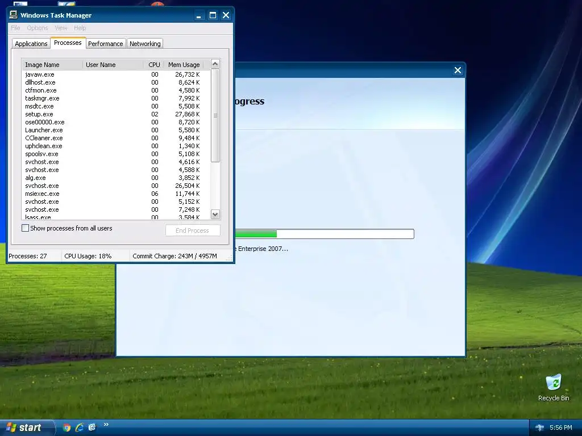The width and height of the screenshot is (582, 436).
Task: Switch to the Applications tab
Action: point(31,44)
